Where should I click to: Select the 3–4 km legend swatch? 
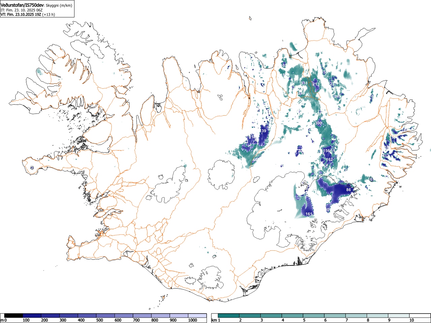coord(271,316)
